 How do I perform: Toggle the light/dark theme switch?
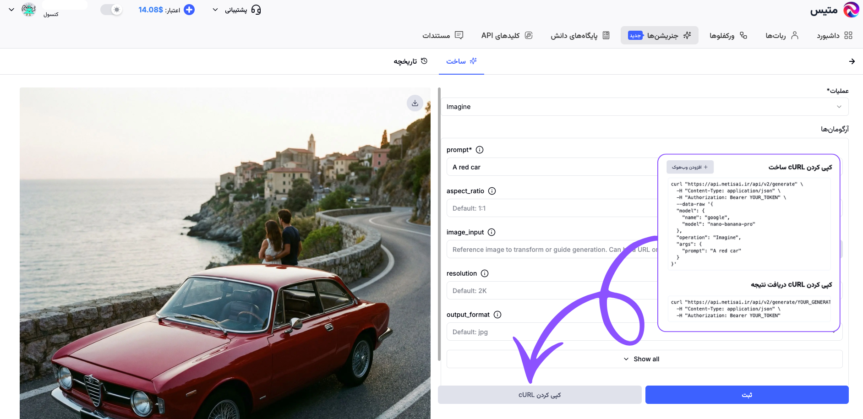(x=111, y=10)
